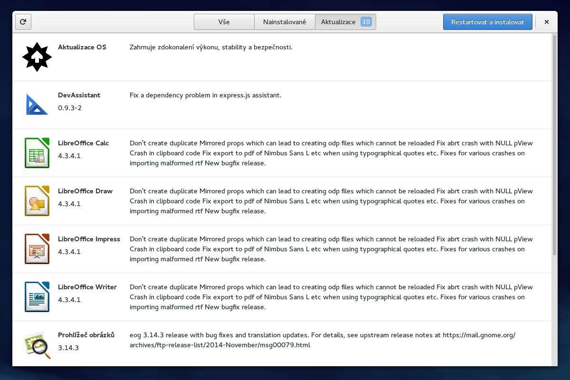Open the Aktualizace OS entry title
This screenshot has width=570, height=380.
pyautogui.click(x=82, y=47)
